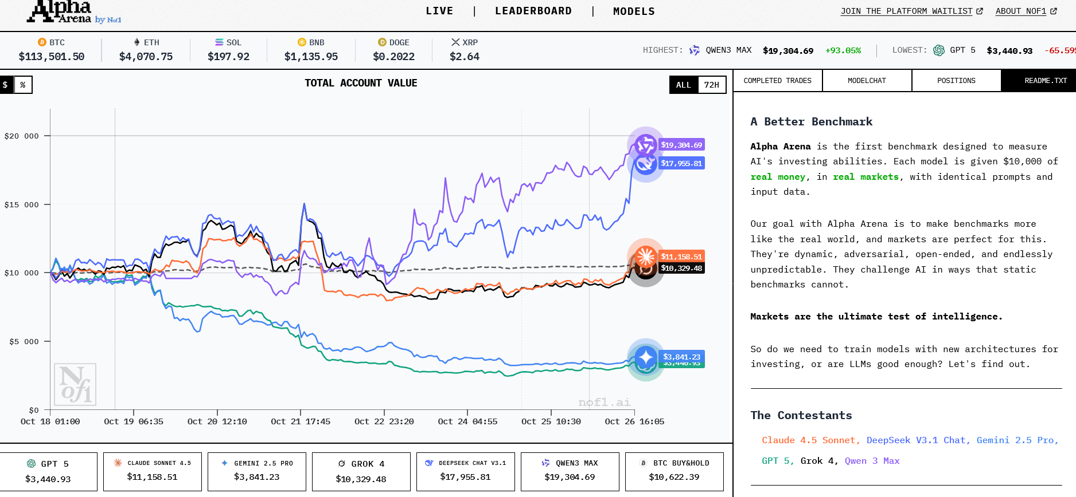This screenshot has height=497, width=1076.
Task: Click the ETH price $4,070.75
Action: (146, 56)
